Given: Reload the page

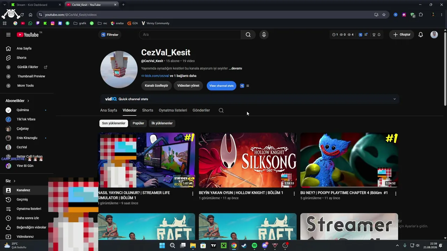Looking at the screenshot, I should point(22,15).
